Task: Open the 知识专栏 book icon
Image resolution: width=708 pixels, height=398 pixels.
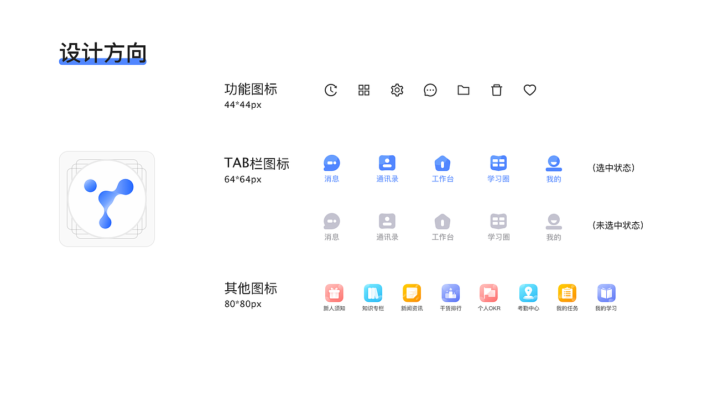Action: (x=373, y=293)
